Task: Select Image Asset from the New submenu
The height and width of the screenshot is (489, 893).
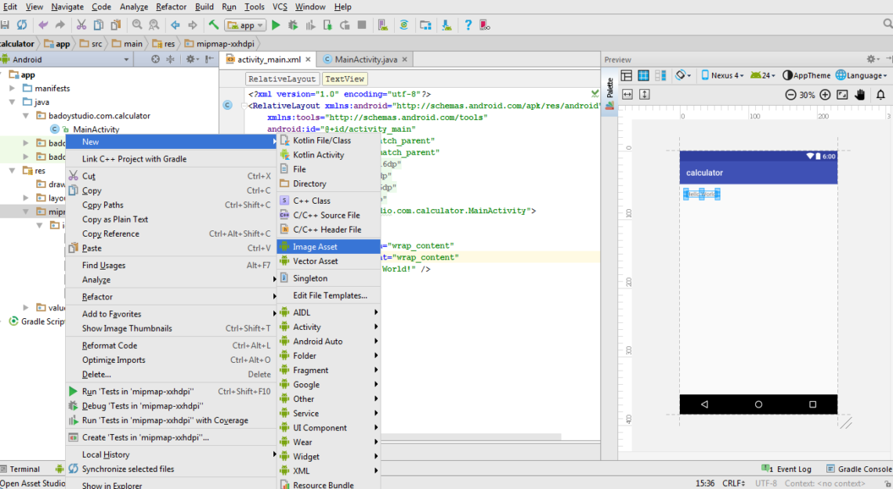Action: (x=315, y=247)
